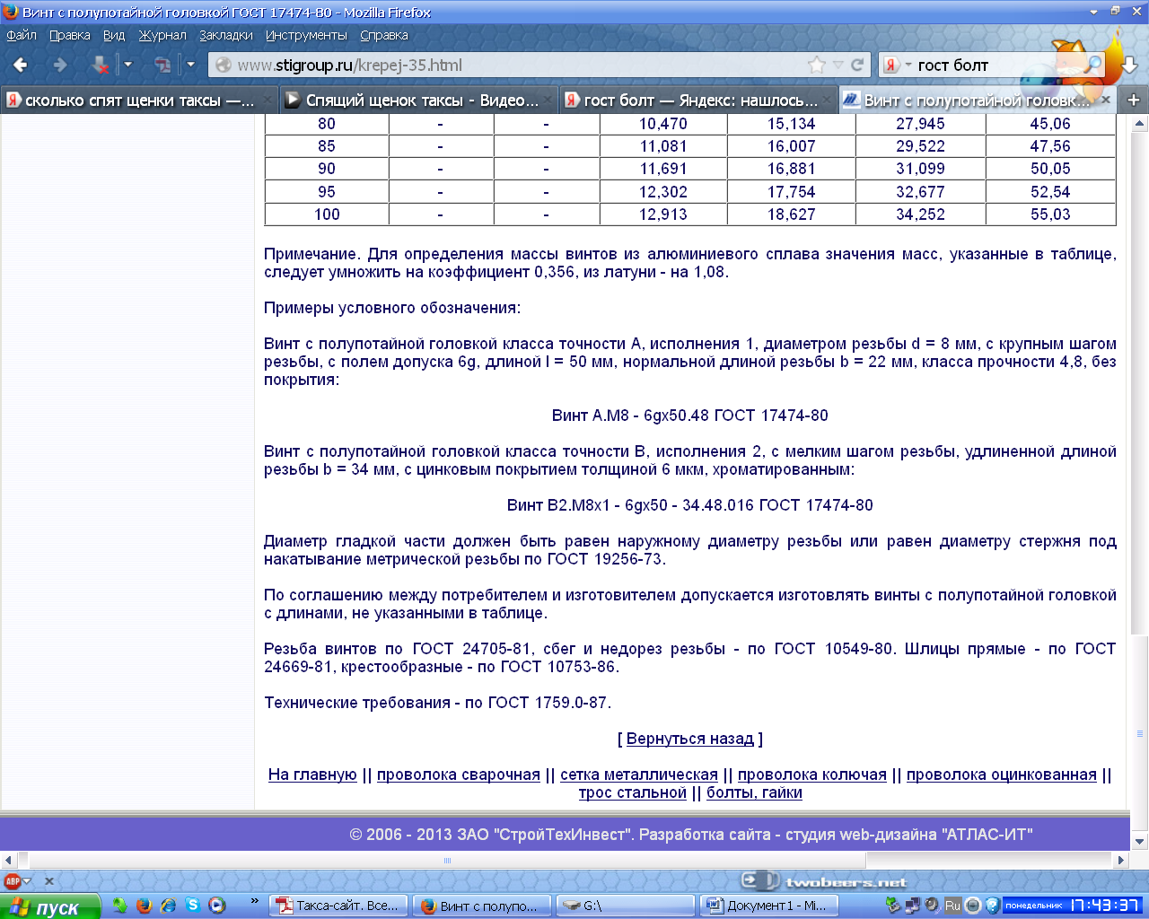The height and width of the screenshot is (919, 1149).
Task: Reload the page with refresh icon
Action: pyautogui.click(x=857, y=65)
